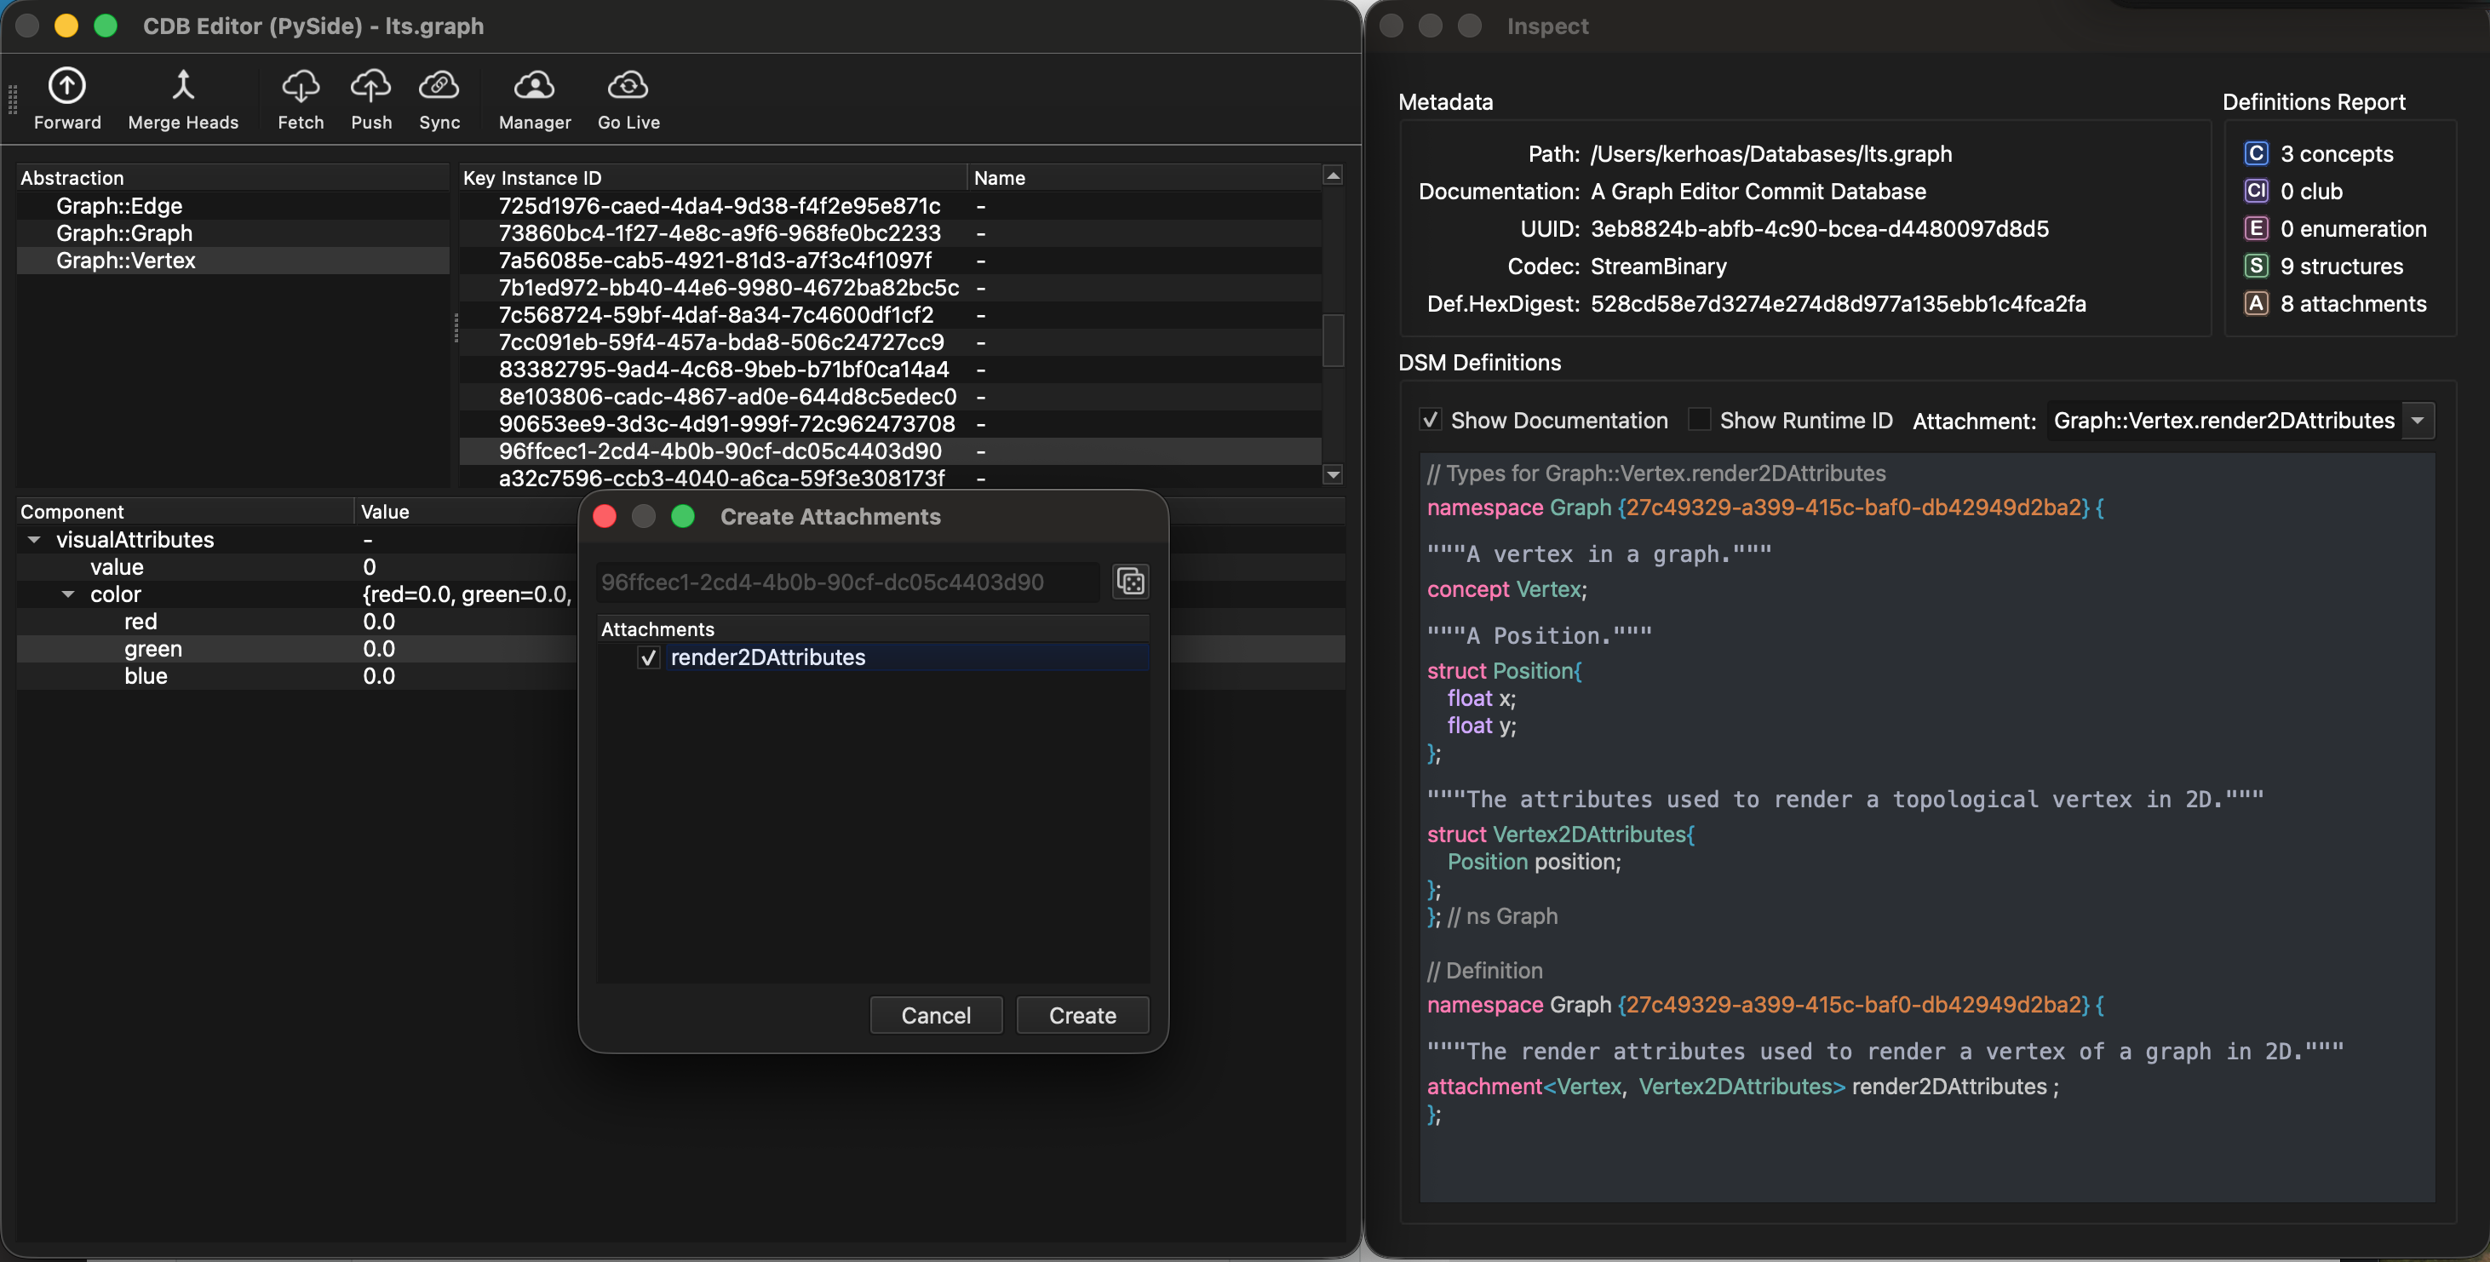Click the Forward toolbar icon
This screenshot has height=1262, width=2490.
click(66, 86)
